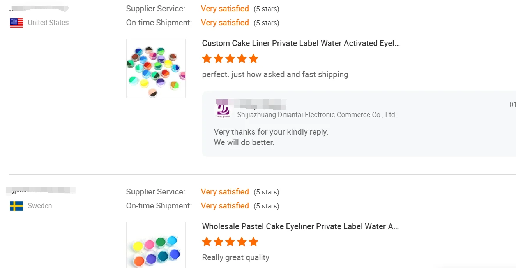Screen dimensions: 516x268
Task: Click the supplier reply "Very thanks for your kindly reply"
Action: [271, 132]
